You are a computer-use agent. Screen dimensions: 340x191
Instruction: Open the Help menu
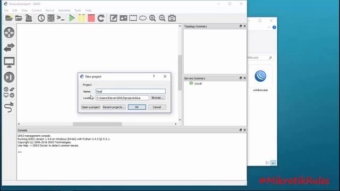pos(88,11)
